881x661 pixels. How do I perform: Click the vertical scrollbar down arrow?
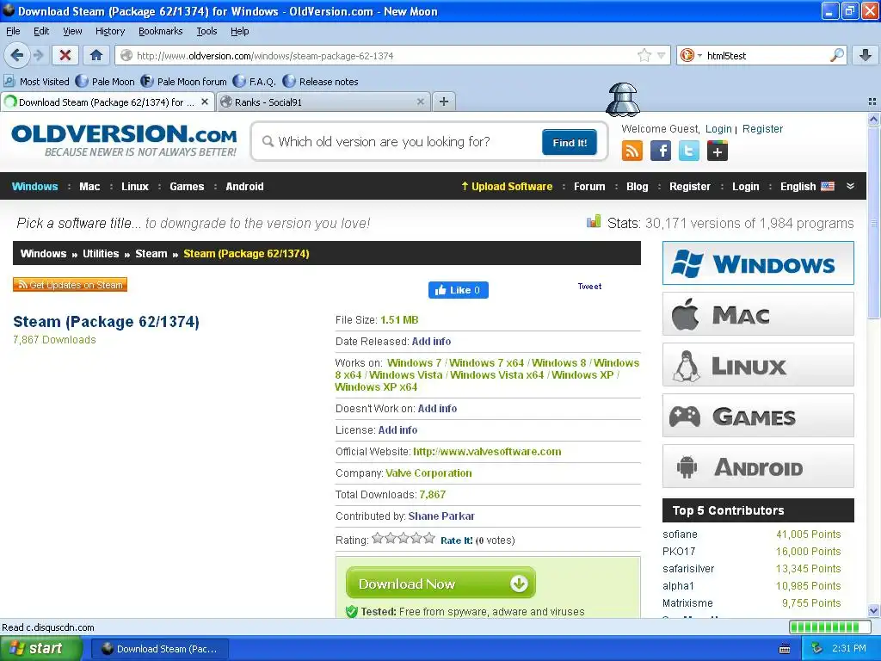(x=873, y=610)
